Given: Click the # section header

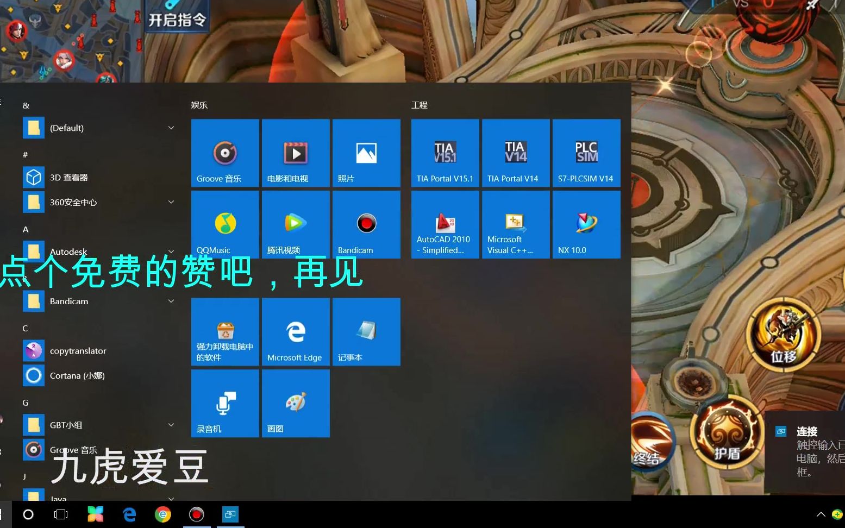Looking at the screenshot, I should pos(25,155).
